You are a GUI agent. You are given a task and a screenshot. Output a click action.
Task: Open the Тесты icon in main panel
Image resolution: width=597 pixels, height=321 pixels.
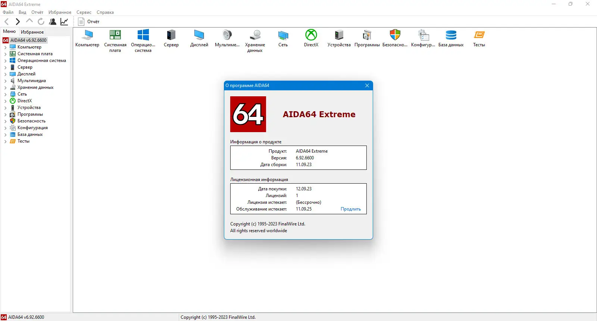tap(479, 38)
